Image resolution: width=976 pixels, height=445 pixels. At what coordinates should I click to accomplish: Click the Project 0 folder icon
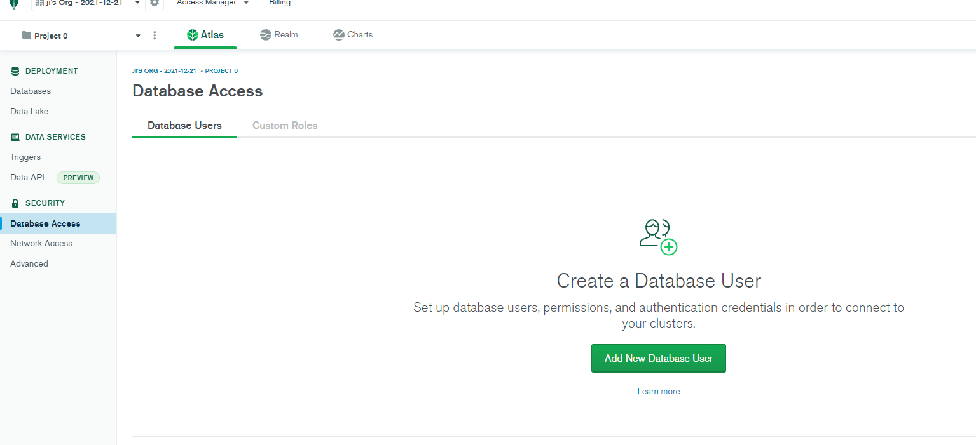click(27, 36)
